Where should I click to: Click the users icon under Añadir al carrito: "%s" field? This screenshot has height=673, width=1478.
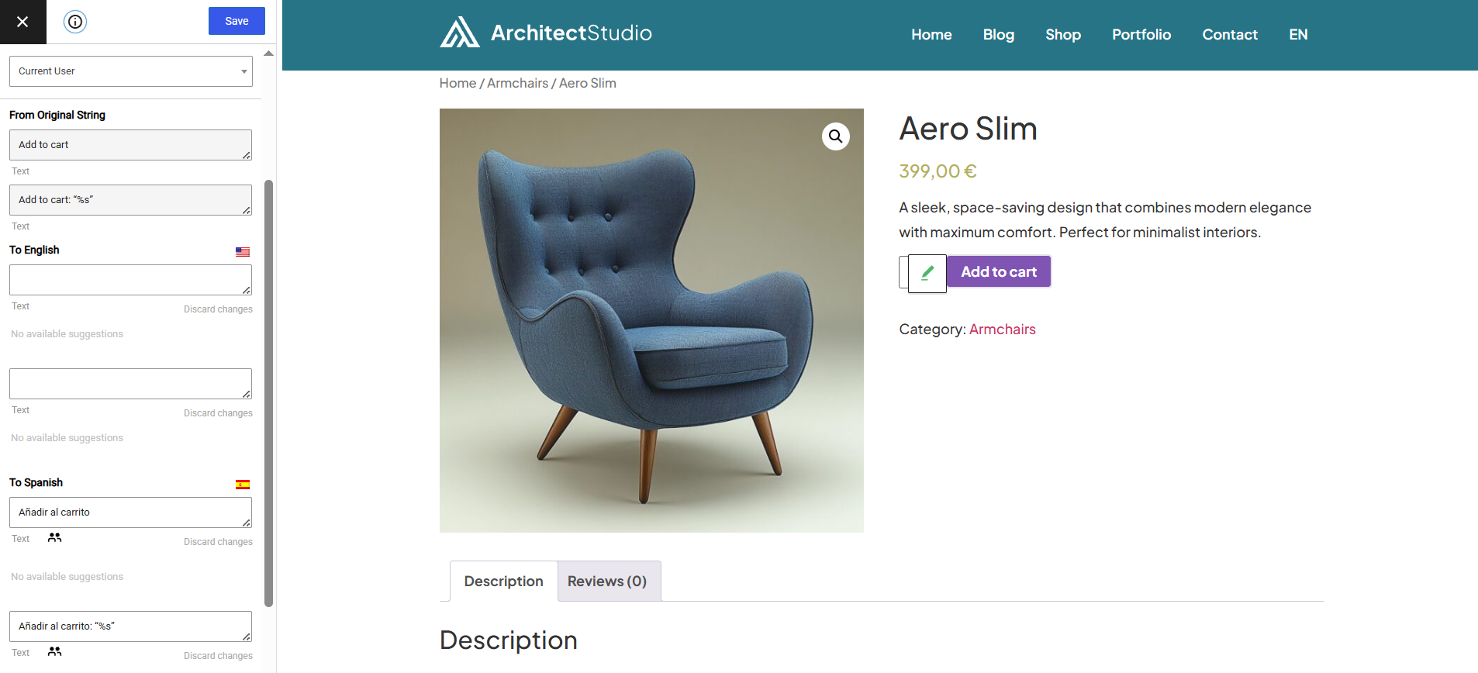(54, 651)
